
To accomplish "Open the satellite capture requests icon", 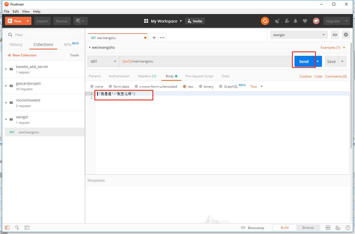I will click(277, 21).
